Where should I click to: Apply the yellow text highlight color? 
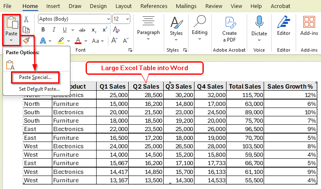[61, 41]
